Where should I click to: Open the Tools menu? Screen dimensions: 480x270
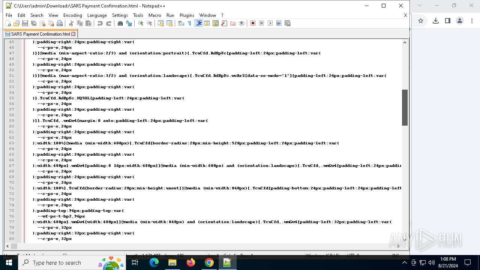138,15
